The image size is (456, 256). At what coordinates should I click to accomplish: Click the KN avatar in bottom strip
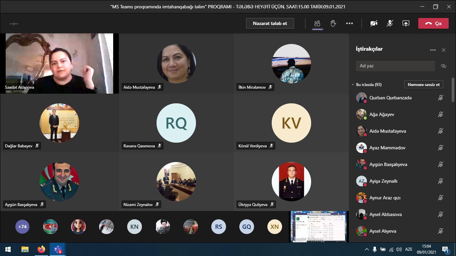(135, 227)
